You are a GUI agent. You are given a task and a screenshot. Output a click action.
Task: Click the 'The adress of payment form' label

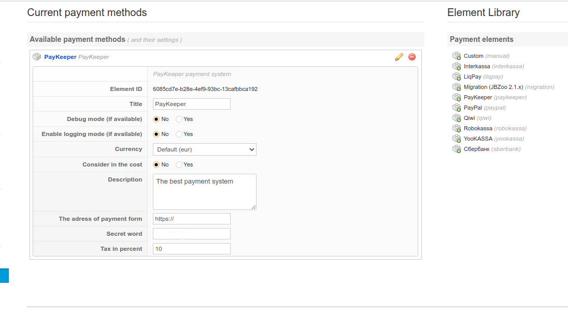(101, 219)
